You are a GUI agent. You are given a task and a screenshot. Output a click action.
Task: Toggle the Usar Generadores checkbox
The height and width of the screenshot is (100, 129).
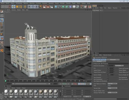pos(108,79)
